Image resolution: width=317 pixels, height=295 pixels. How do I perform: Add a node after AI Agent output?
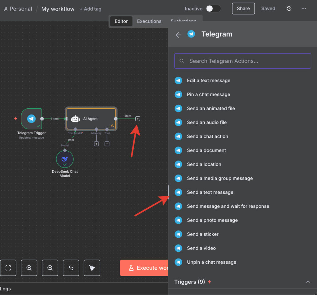click(138, 119)
